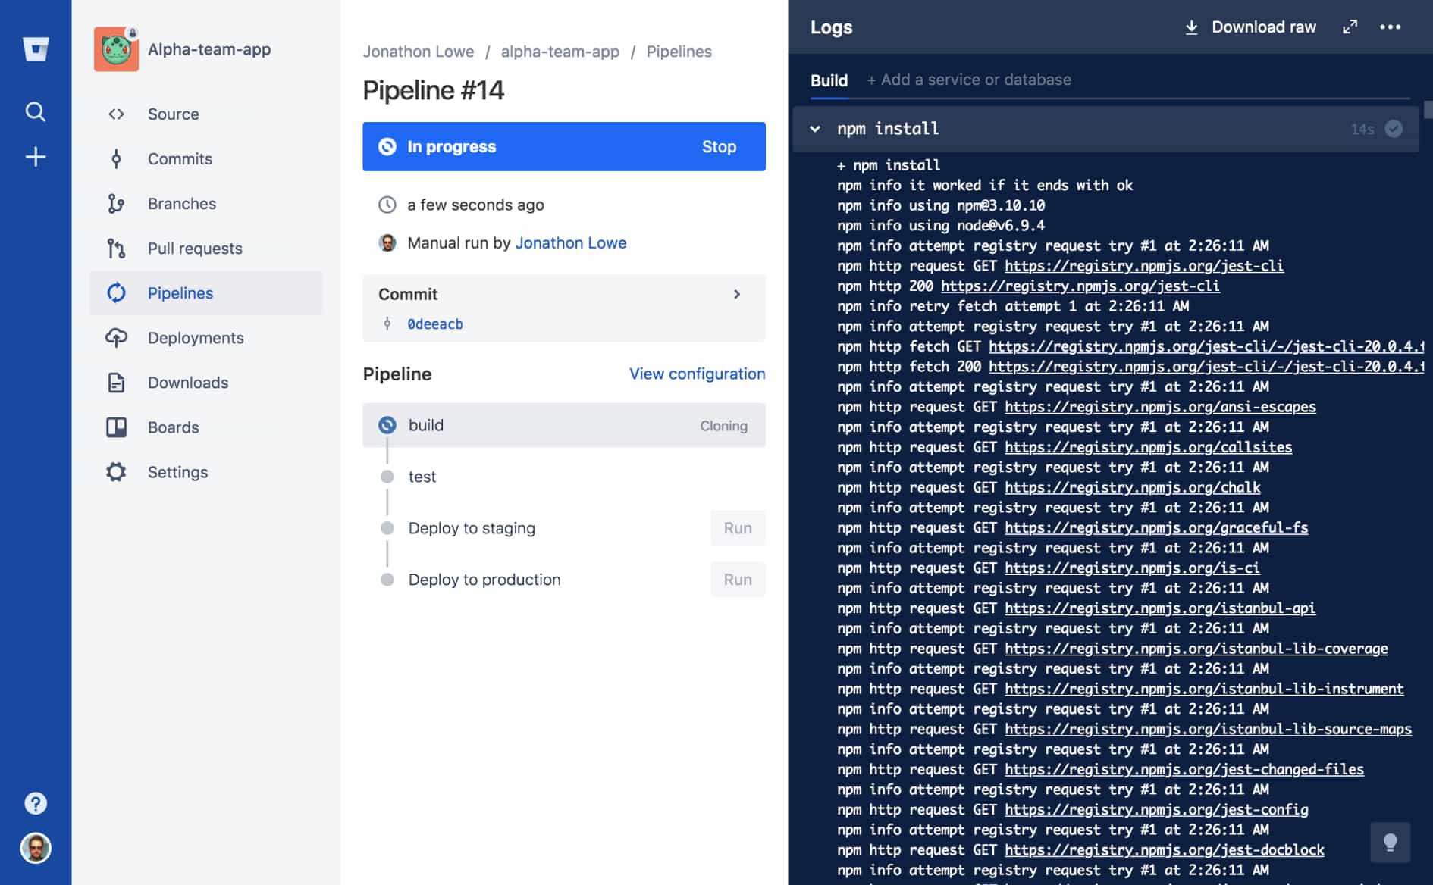Open the Boards section
Image resolution: width=1433 pixels, height=885 pixels.
pos(173,427)
